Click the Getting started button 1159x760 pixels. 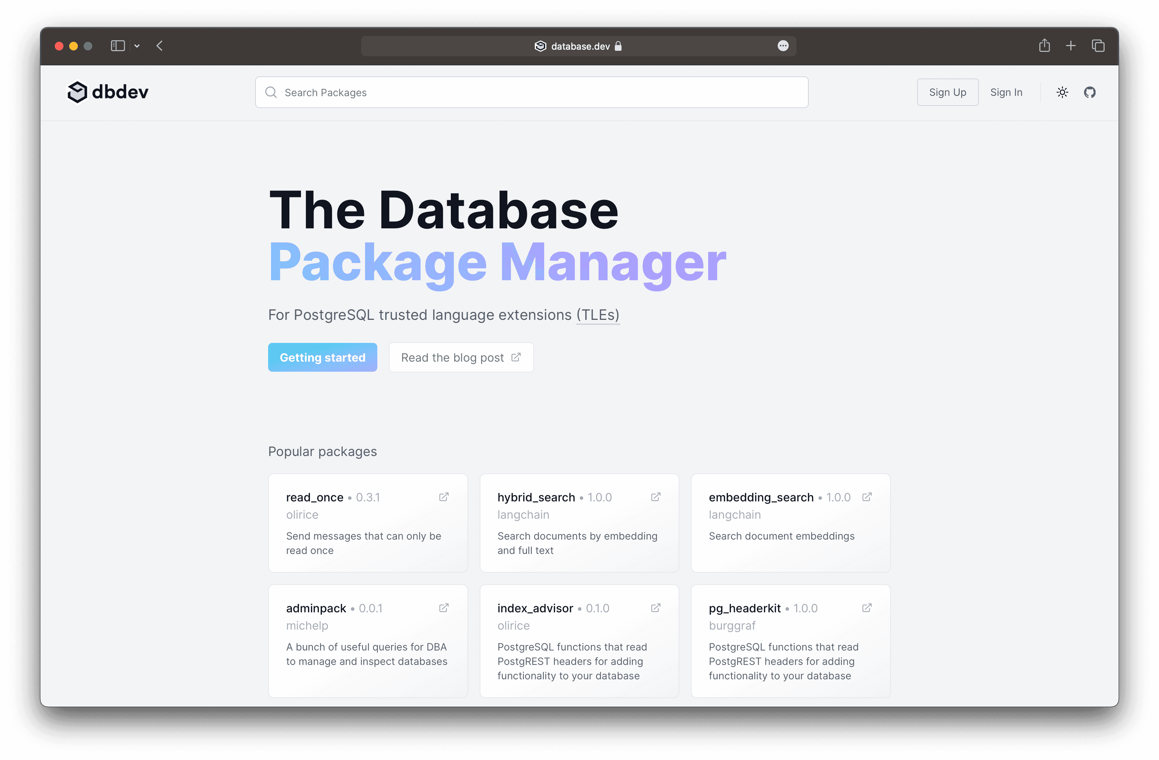pyautogui.click(x=323, y=357)
